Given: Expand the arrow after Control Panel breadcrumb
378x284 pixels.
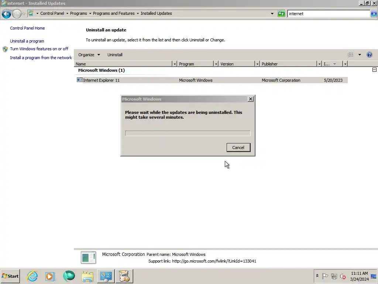Looking at the screenshot, I should click(67, 14).
